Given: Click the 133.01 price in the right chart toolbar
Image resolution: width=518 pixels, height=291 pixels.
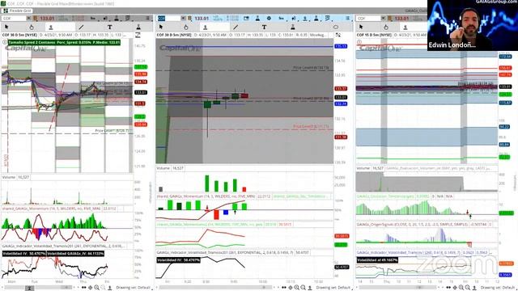Looking at the screenshot, I should point(401,18).
